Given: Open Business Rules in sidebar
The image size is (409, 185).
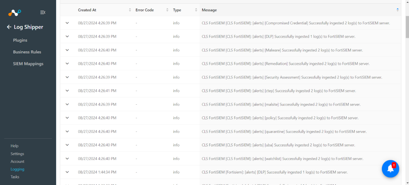Looking at the screenshot, I should 27,52.
